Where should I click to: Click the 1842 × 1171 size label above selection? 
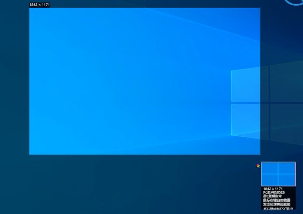pos(39,5)
